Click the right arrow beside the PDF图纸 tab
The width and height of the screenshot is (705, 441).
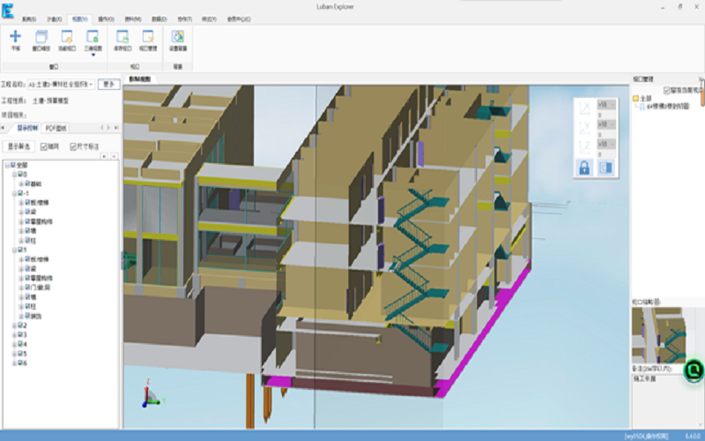tap(108, 128)
